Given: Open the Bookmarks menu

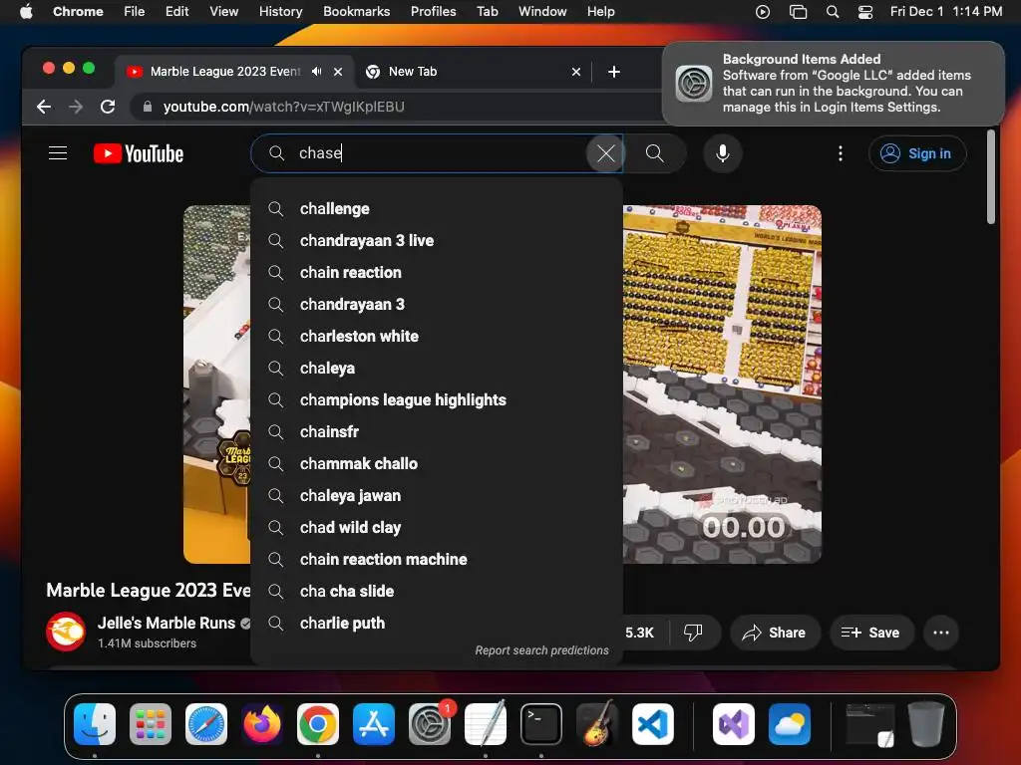Looking at the screenshot, I should pos(356,11).
